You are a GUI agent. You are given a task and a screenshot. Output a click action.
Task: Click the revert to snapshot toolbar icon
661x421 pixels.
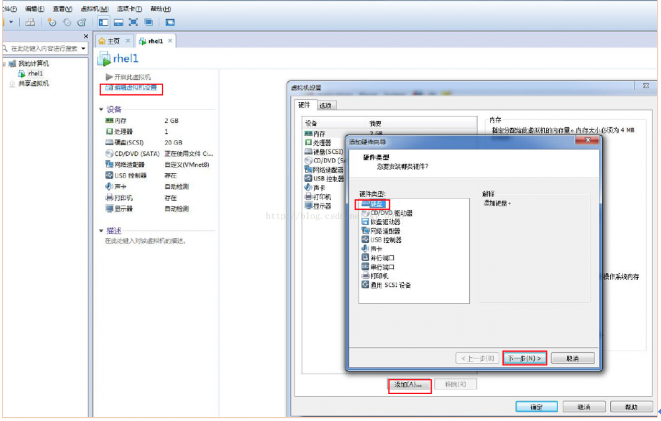click(x=67, y=21)
